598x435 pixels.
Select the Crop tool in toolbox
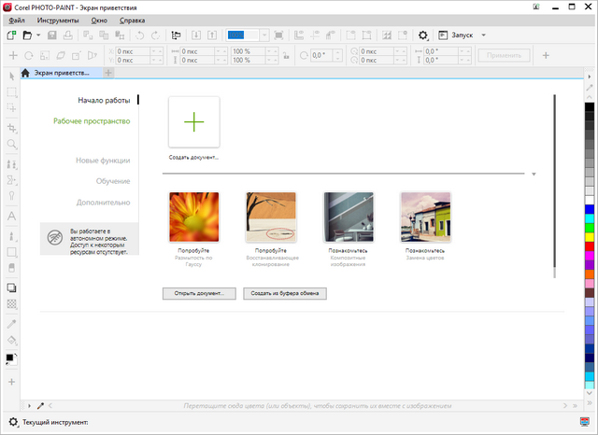[12, 127]
